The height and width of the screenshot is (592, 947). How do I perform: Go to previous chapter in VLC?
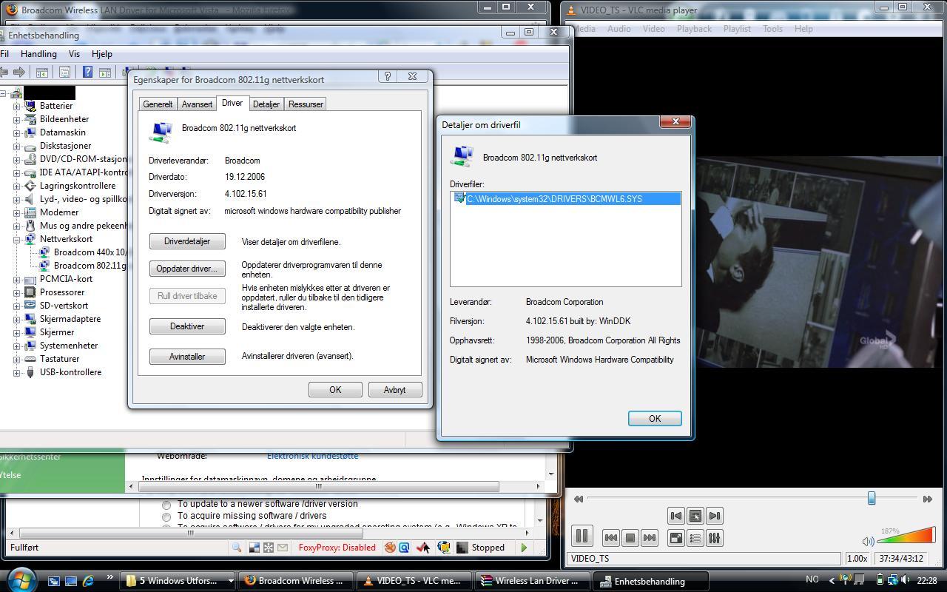click(x=675, y=516)
